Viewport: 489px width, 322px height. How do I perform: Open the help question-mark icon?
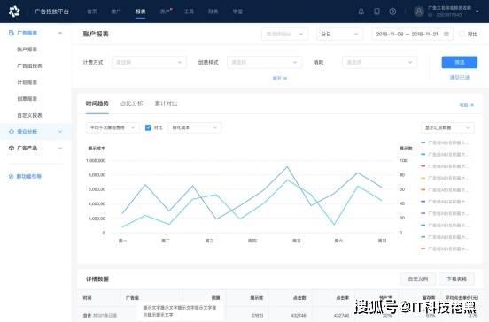392,11
